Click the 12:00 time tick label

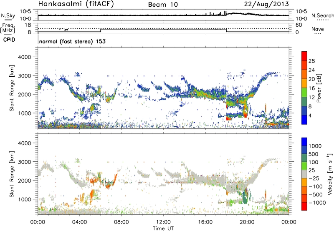point(163,222)
